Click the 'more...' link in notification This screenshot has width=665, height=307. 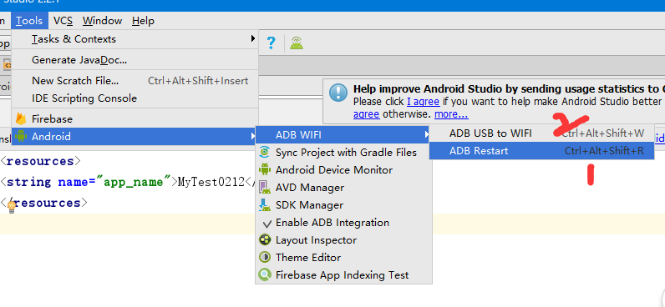point(451,114)
